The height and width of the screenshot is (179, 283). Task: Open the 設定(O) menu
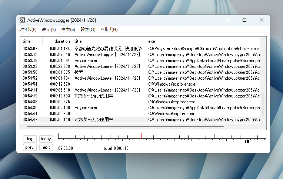pos(88,30)
